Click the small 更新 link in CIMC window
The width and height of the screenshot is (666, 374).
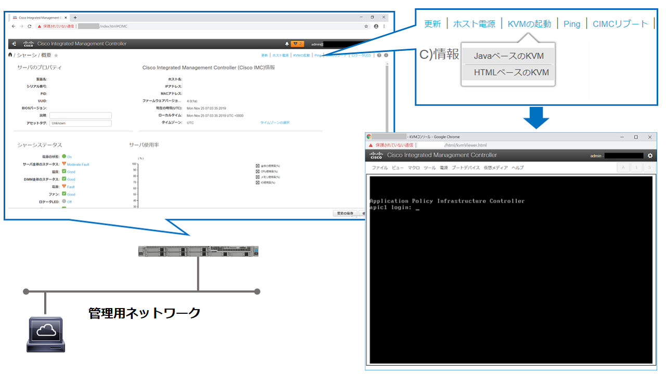pyautogui.click(x=265, y=55)
